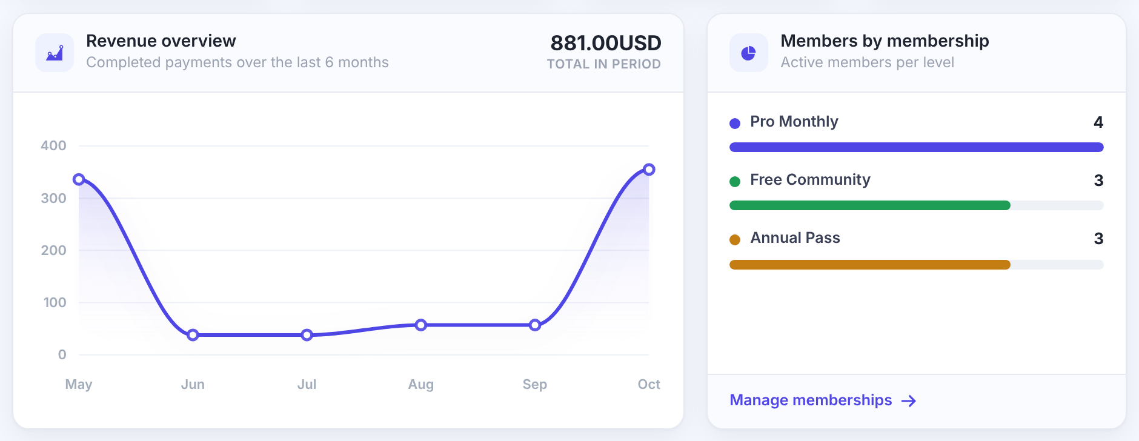Click the Free Community progress bar
The height and width of the screenshot is (441, 1139).
coord(917,205)
